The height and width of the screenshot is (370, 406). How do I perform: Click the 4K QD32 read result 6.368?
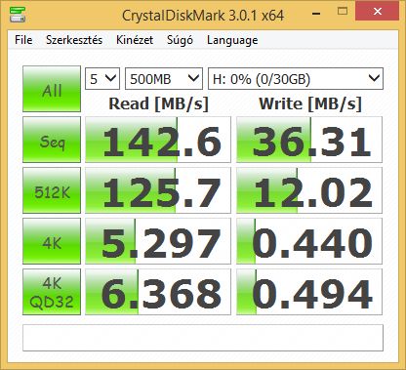(158, 292)
